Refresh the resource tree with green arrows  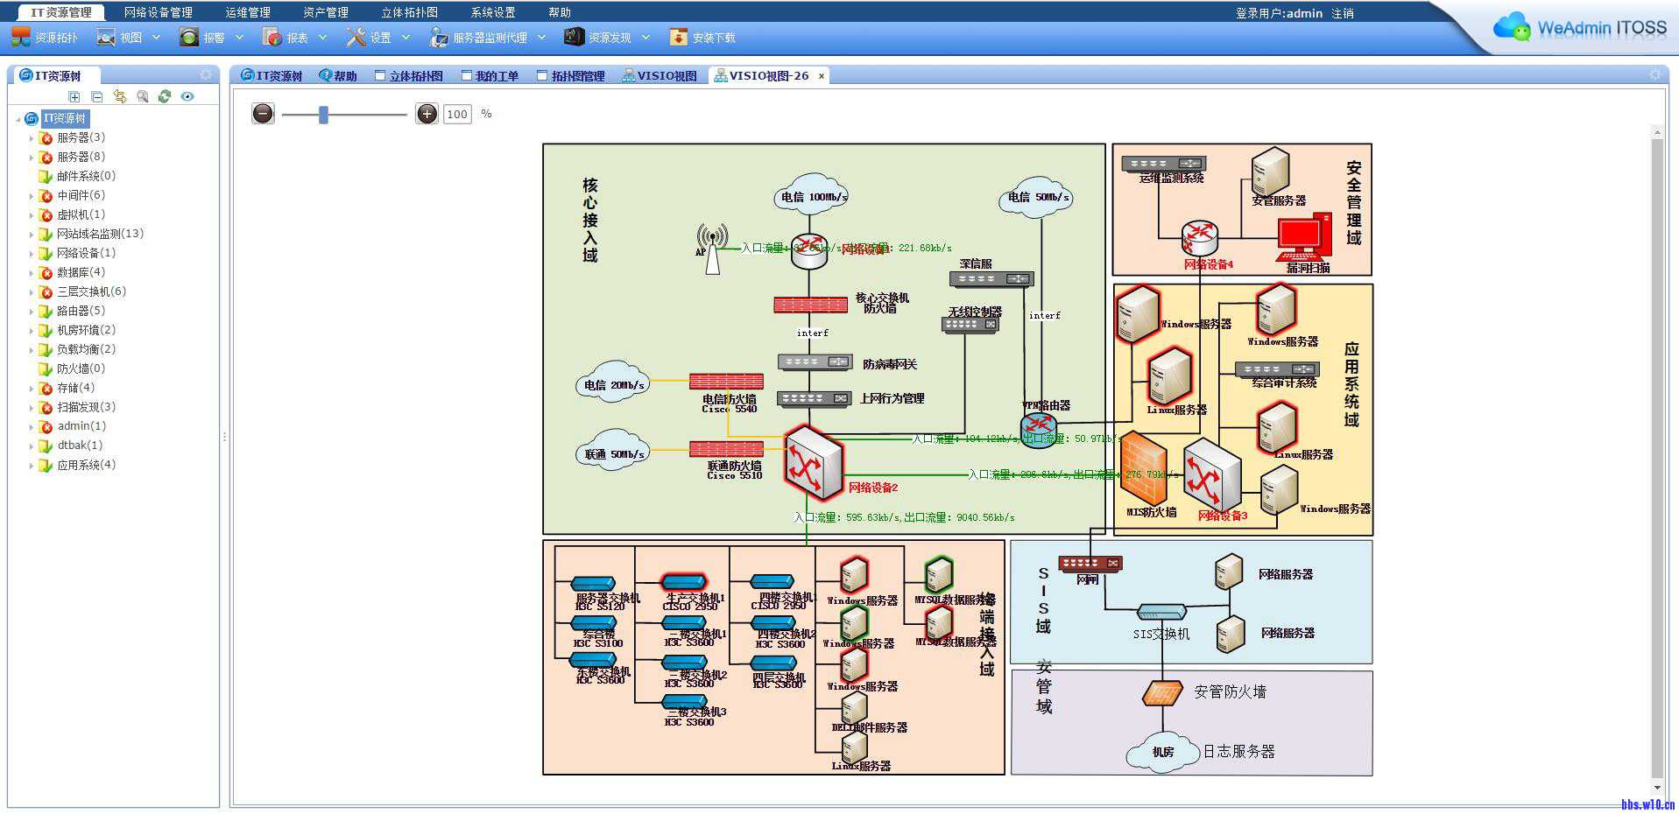[165, 97]
